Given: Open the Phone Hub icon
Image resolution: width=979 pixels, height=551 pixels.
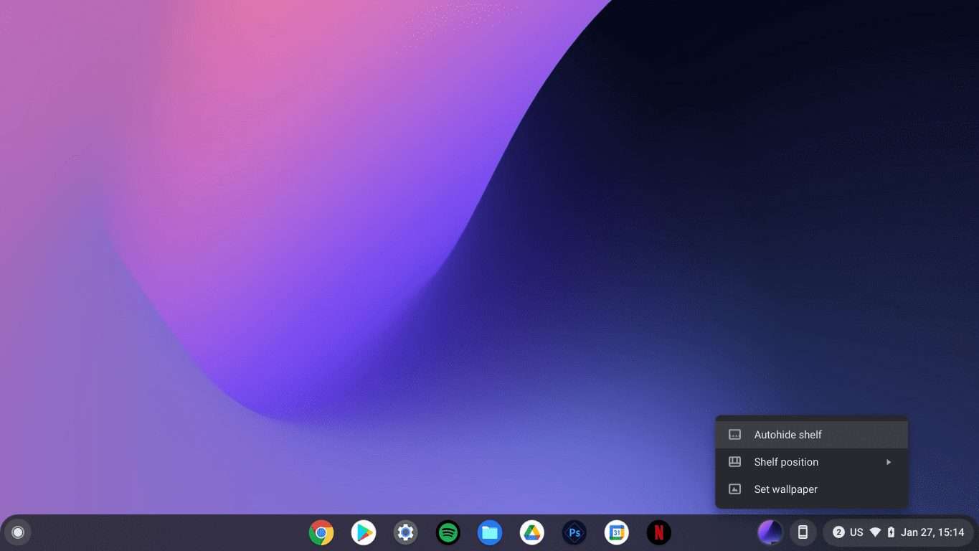Looking at the screenshot, I should coord(803,532).
